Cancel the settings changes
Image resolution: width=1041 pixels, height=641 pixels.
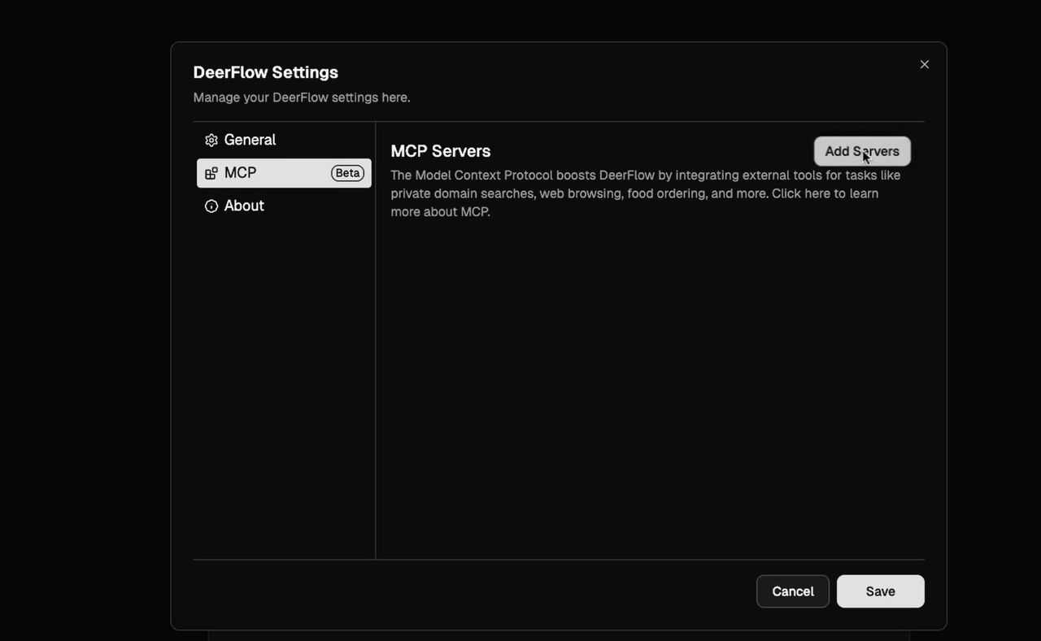point(792,591)
